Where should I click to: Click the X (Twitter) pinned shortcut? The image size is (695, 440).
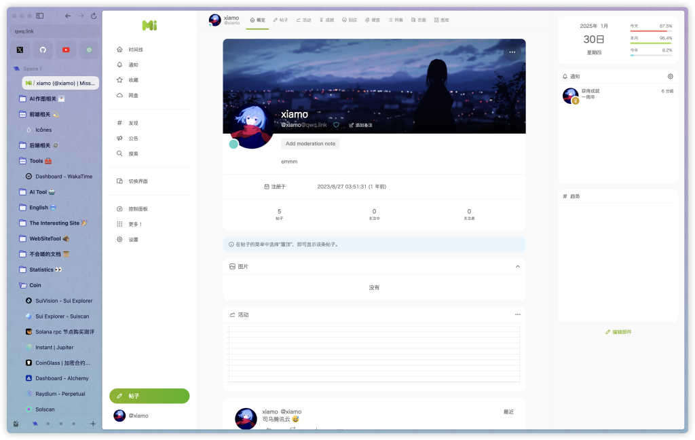20,50
